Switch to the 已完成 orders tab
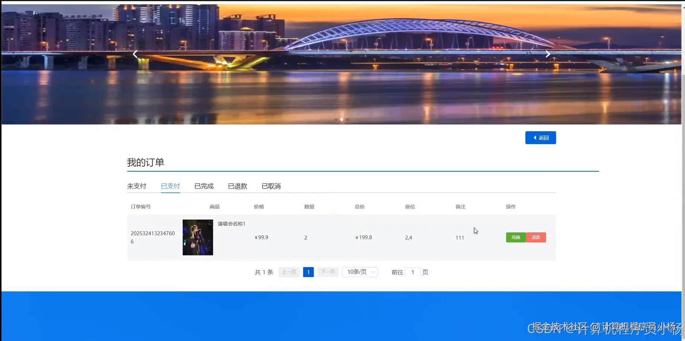The height and width of the screenshot is (341, 685). (x=204, y=186)
